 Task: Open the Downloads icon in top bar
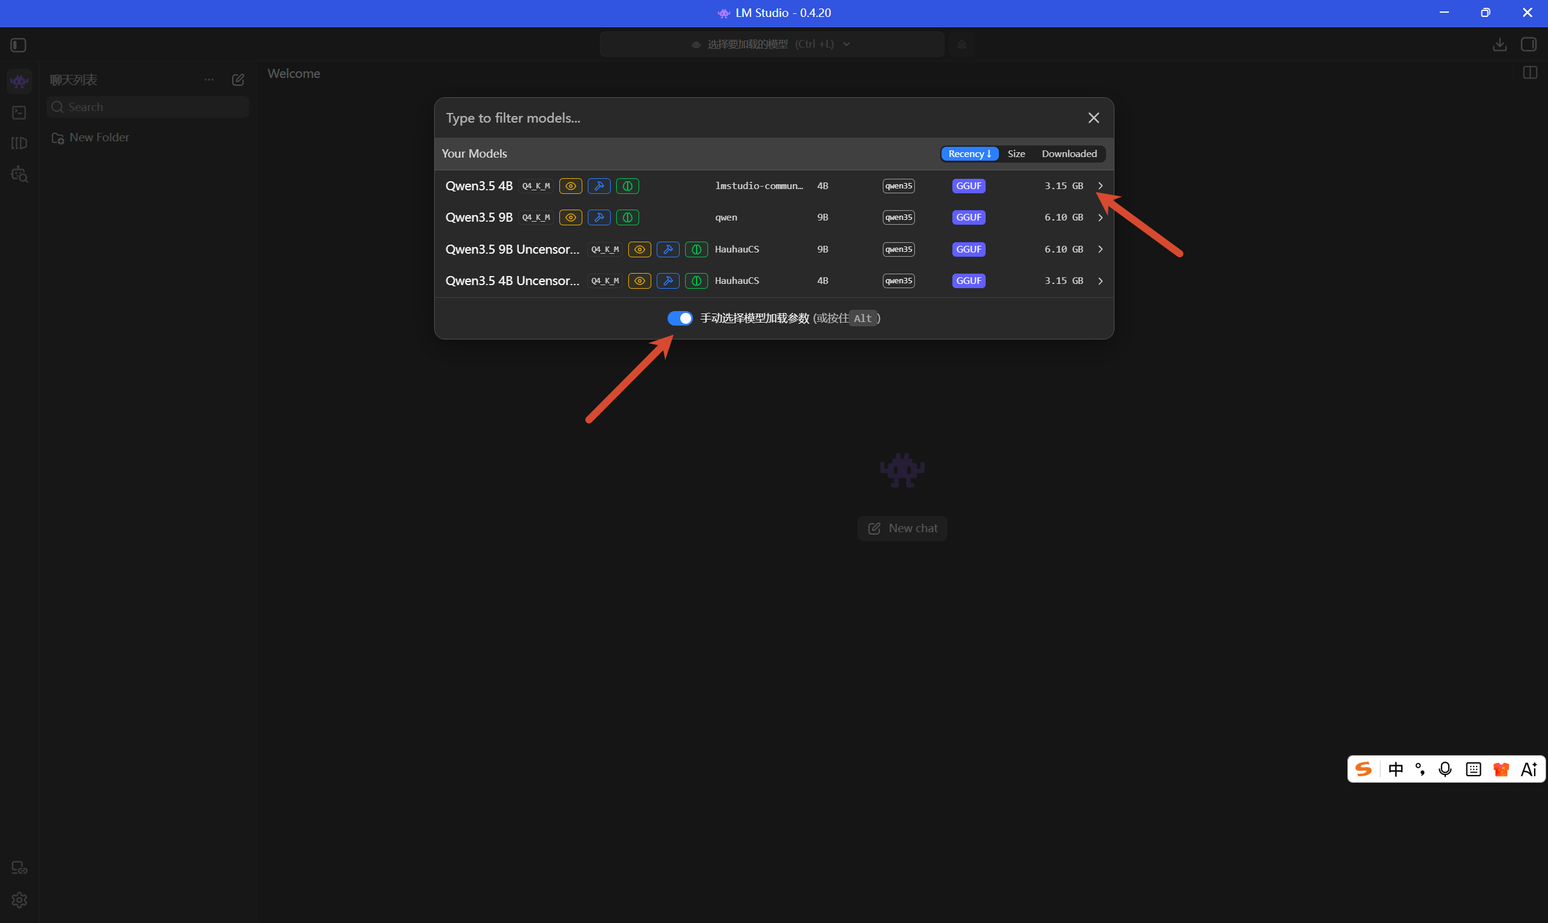point(1500,44)
